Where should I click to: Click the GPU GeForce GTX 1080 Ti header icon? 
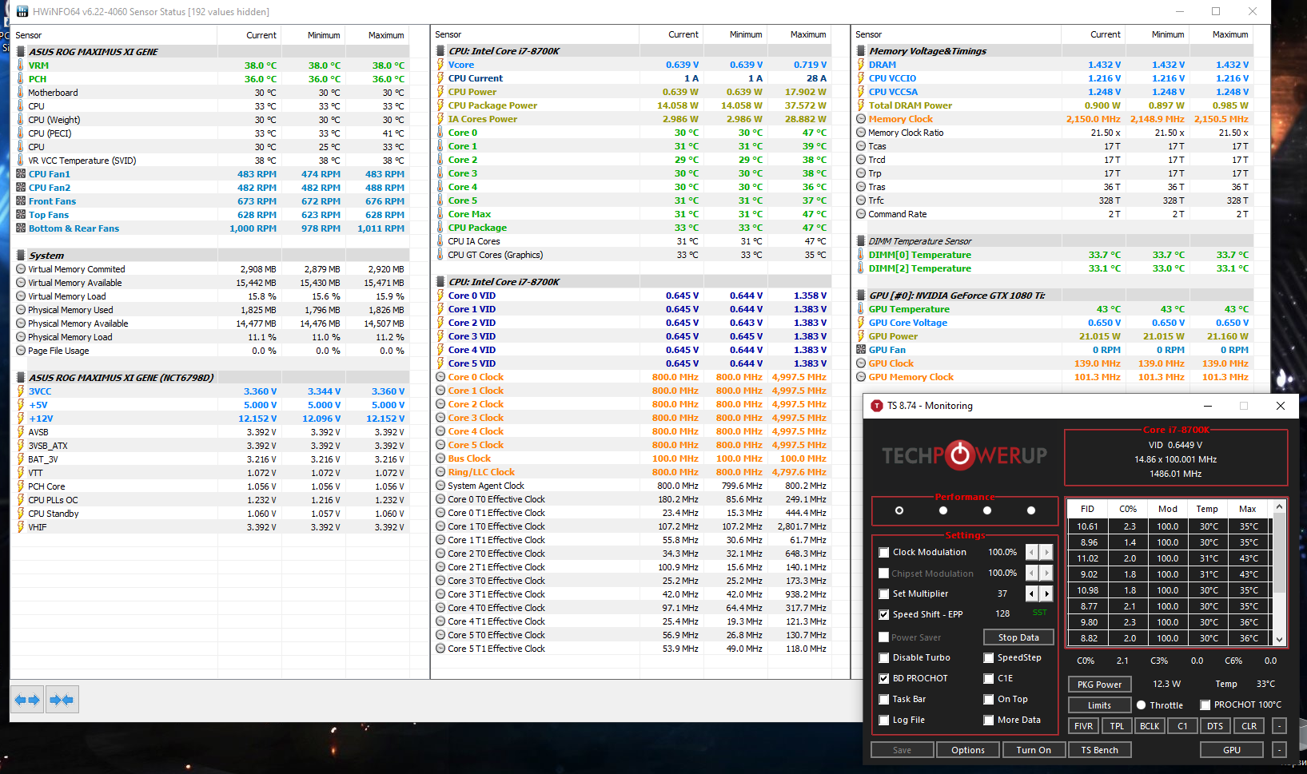[861, 296]
